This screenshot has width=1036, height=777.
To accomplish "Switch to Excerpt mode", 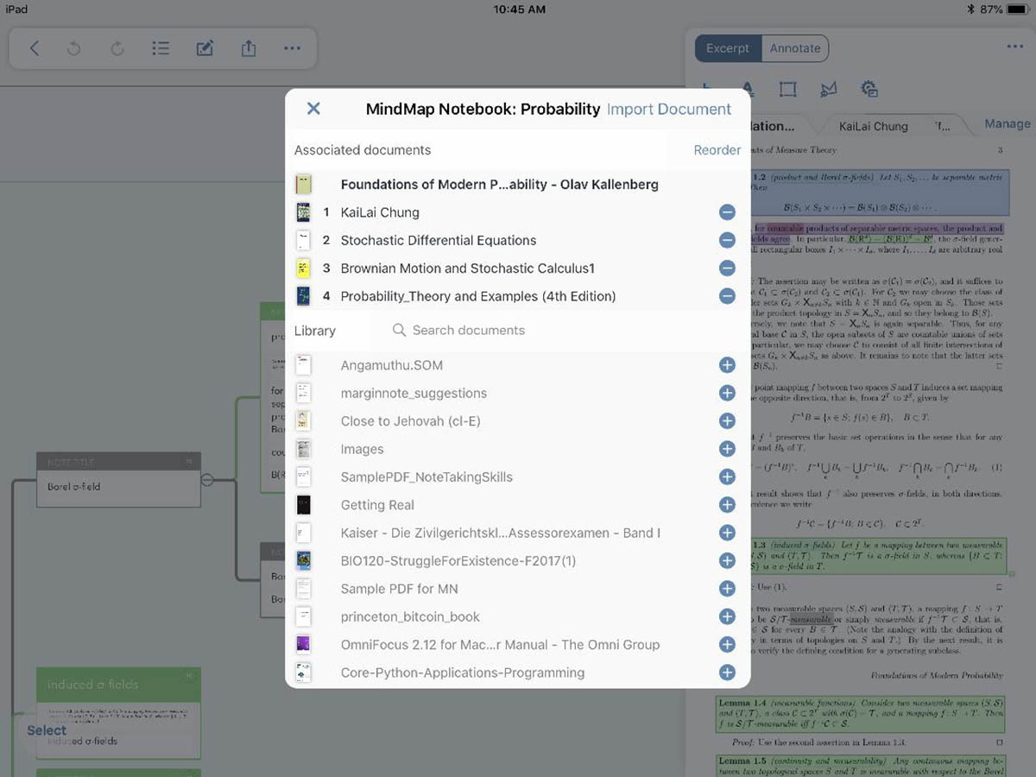I will click(728, 48).
